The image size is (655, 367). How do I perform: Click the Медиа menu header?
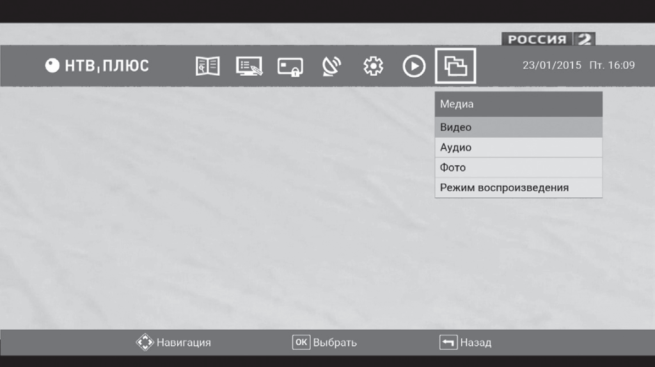pos(518,104)
